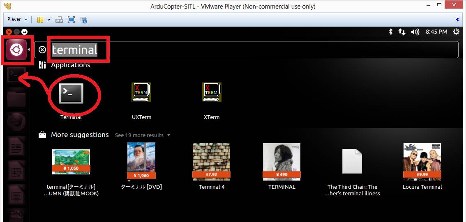Image resolution: width=466 pixels, height=222 pixels.
Task: Open the sound volume indicator
Action: (x=415, y=32)
